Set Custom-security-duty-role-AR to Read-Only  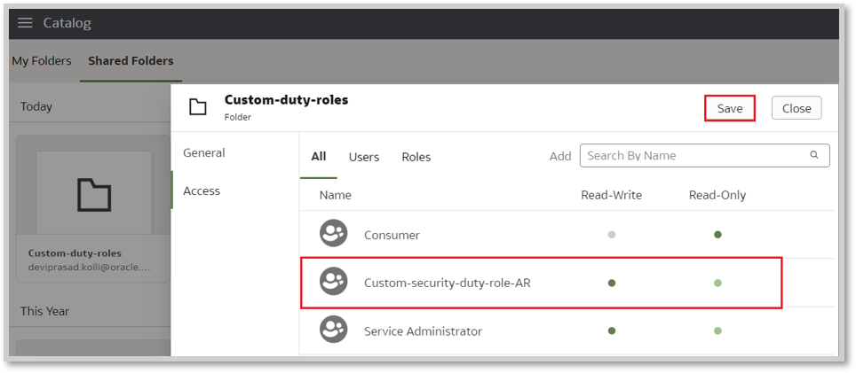pyautogui.click(x=717, y=283)
